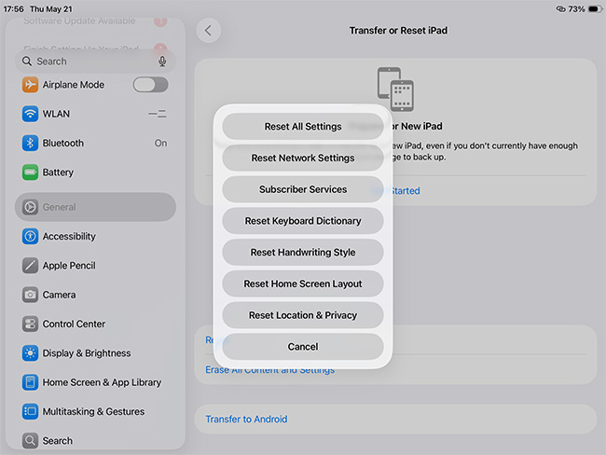Cancel the reset options sheet

point(303,347)
